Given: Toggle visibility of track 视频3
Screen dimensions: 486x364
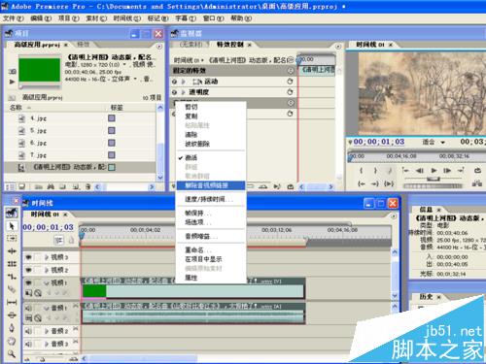Looking at the screenshot, I should tap(29, 257).
